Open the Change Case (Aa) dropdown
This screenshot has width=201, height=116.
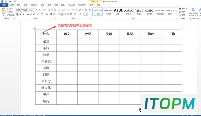(x=44, y=10)
